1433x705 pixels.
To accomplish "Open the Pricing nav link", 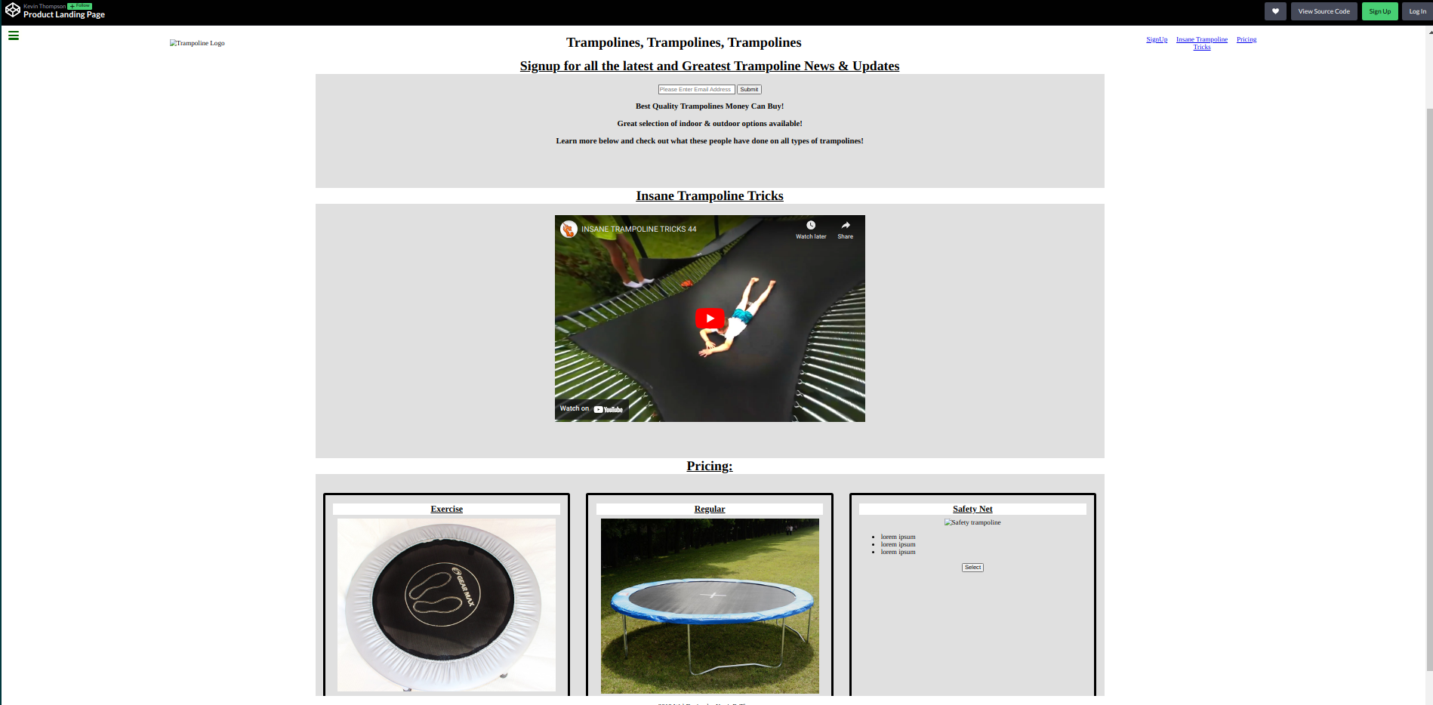I will [x=1247, y=39].
